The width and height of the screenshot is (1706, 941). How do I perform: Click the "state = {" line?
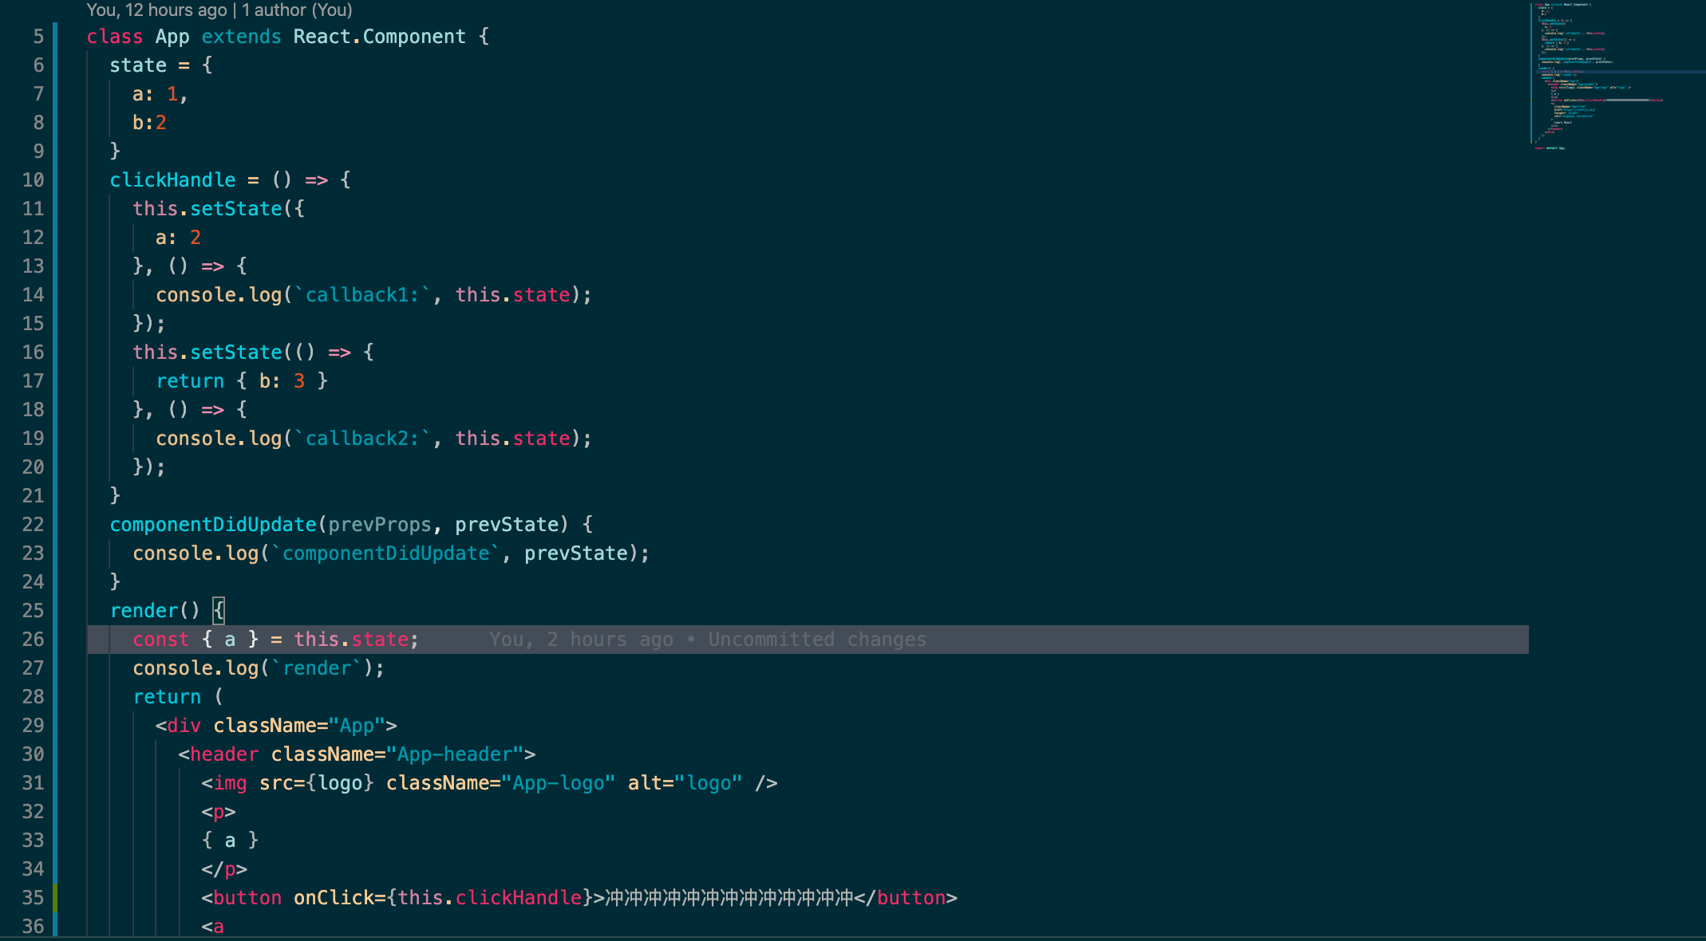pos(161,65)
